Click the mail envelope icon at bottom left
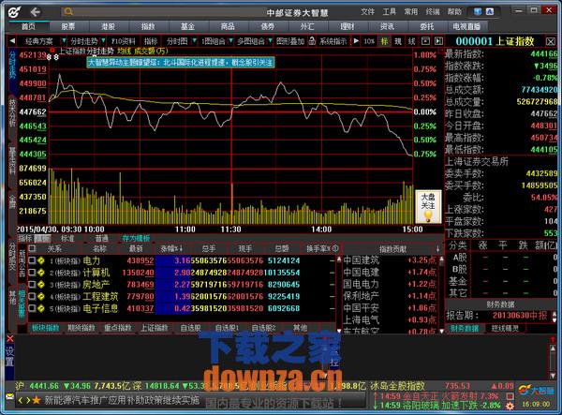 9,396
